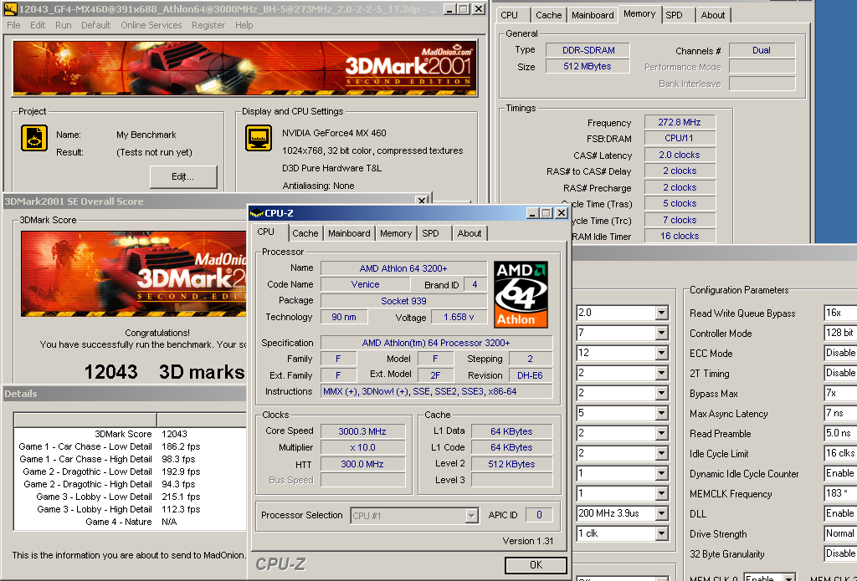Click the 3DMark banner in the Overall Score window
857x581 pixels.
point(134,273)
